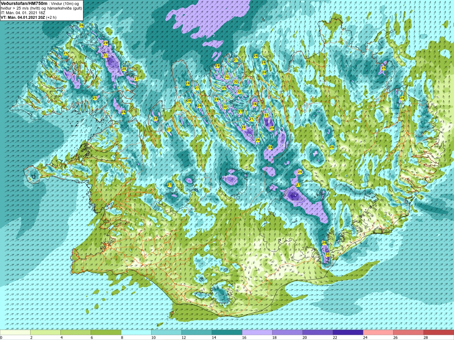Click the yellow gust label reading 34
Image resolution: width=454 pixels, height=340 pixels.
[255, 104]
